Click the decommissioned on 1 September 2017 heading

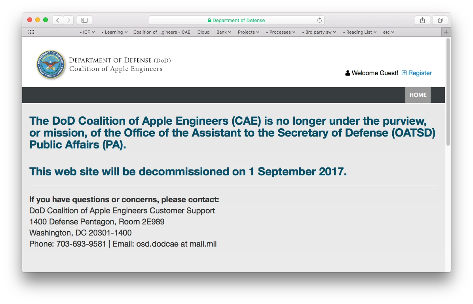(x=188, y=171)
